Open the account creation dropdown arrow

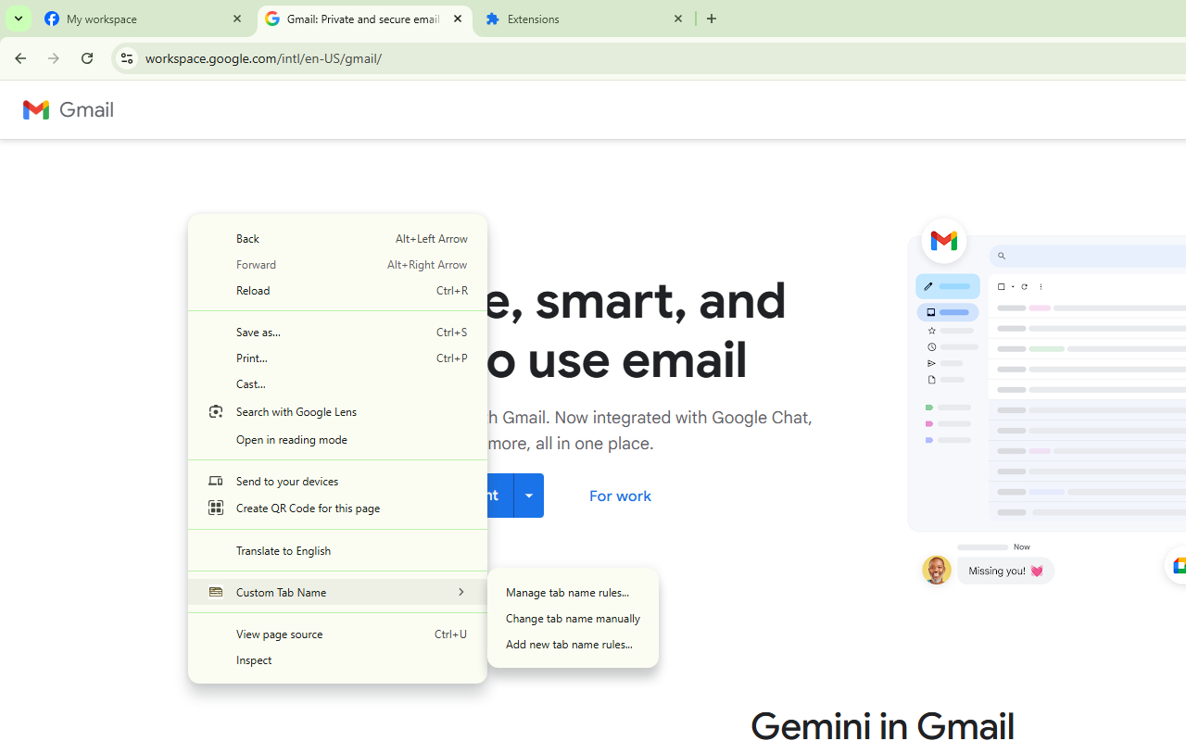tap(528, 495)
